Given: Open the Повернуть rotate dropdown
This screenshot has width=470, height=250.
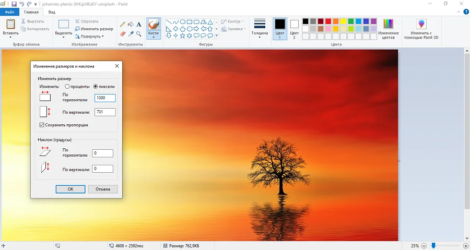Looking at the screenshot, I should (92, 37).
